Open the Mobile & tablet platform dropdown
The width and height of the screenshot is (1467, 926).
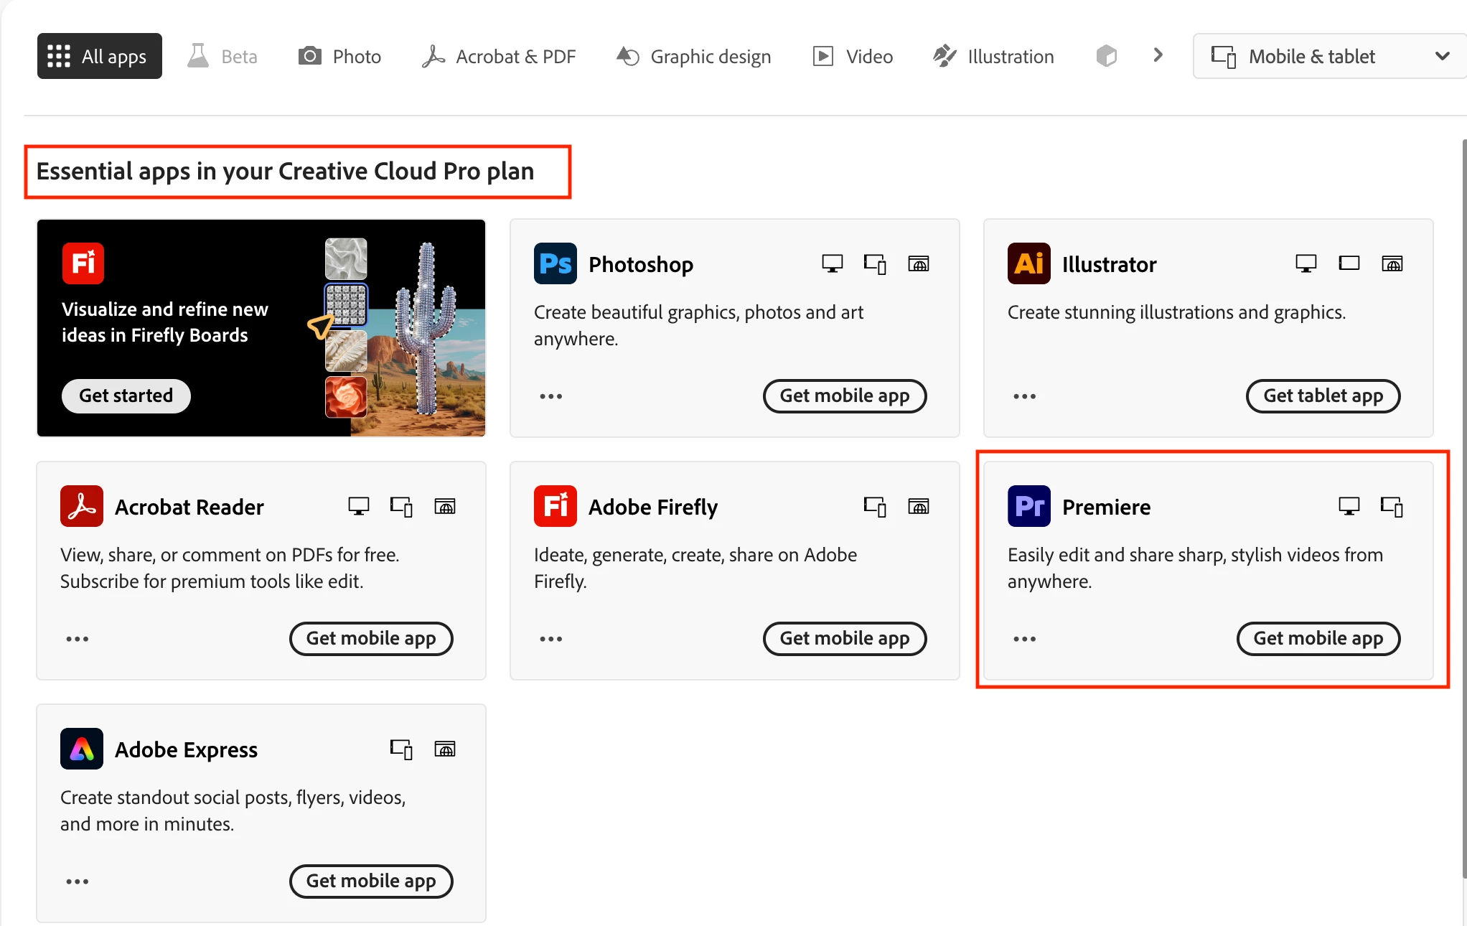[x=1329, y=56]
